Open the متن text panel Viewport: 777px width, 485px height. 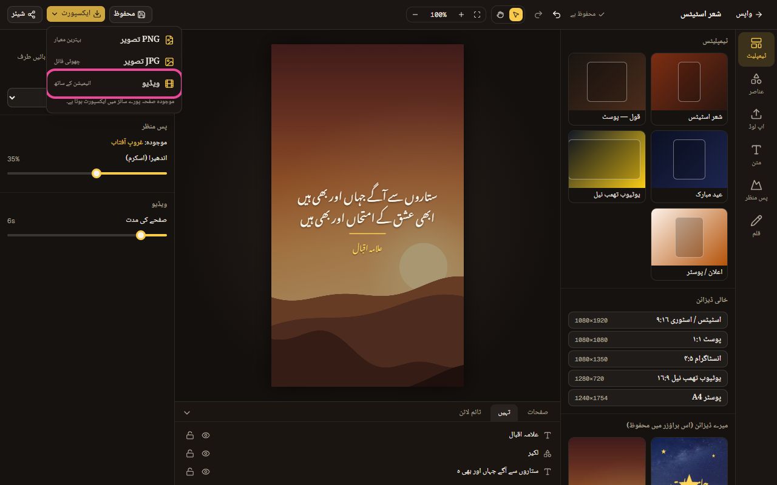[x=756, y=155]
